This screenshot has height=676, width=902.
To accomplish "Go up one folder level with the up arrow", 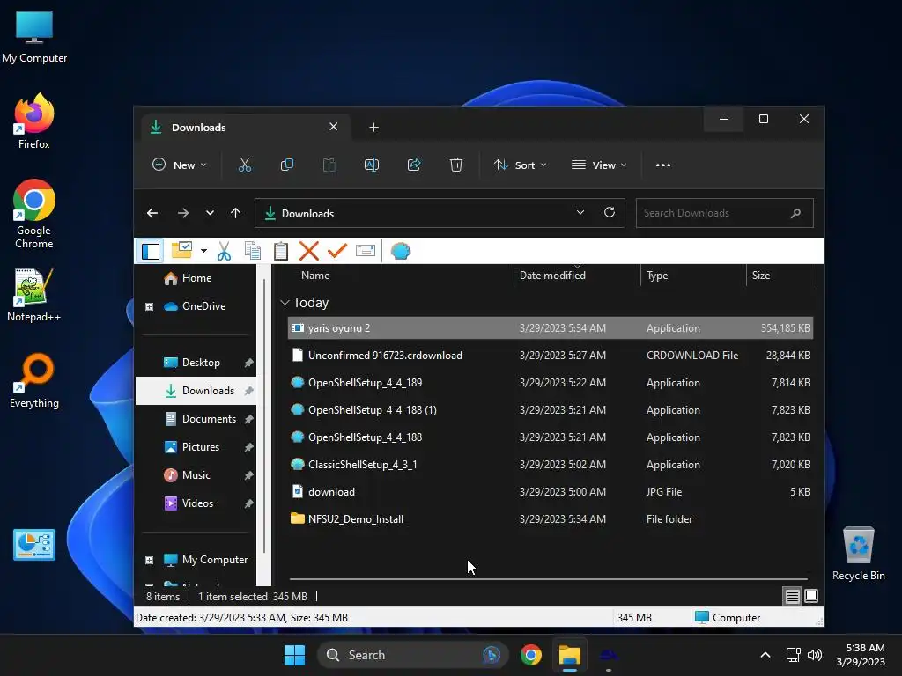I will point(236,213).
